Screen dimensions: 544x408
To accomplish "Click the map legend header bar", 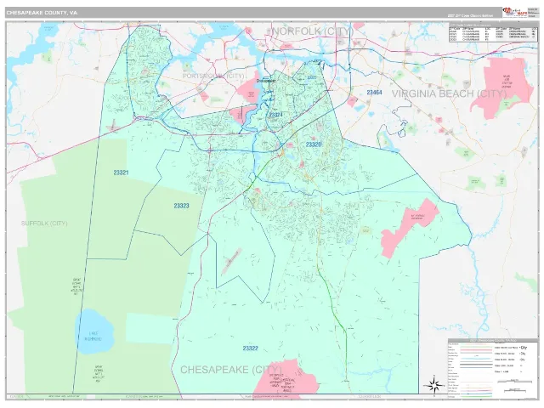I will pyautogui.click(x=492, y=340).
